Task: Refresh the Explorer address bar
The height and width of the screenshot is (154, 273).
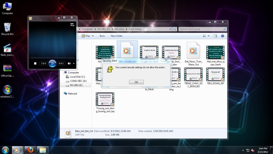Action: click(174, 29)
